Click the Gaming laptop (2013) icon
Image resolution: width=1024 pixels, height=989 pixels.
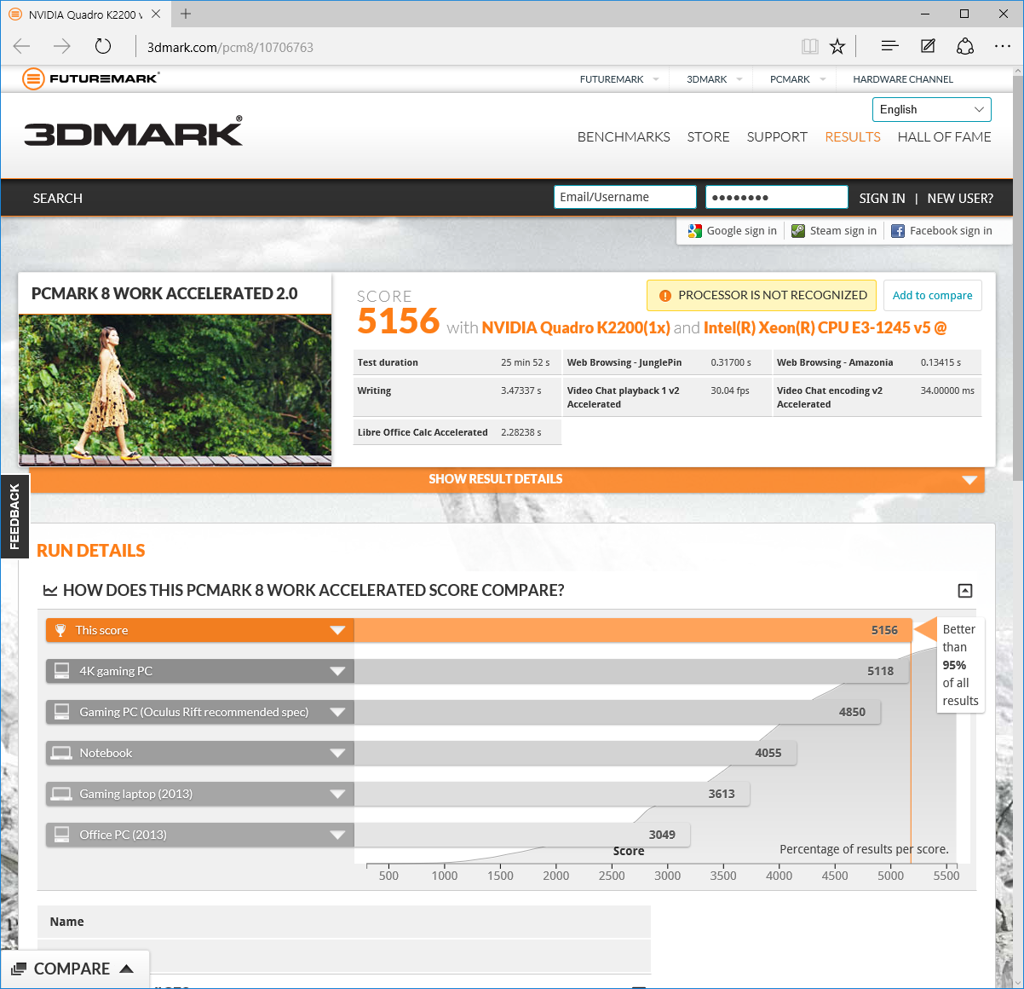point(61,794)
